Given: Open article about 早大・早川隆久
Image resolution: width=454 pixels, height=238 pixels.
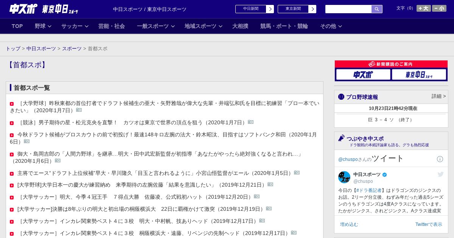Looking at the screenshot, I should [155, 173].
